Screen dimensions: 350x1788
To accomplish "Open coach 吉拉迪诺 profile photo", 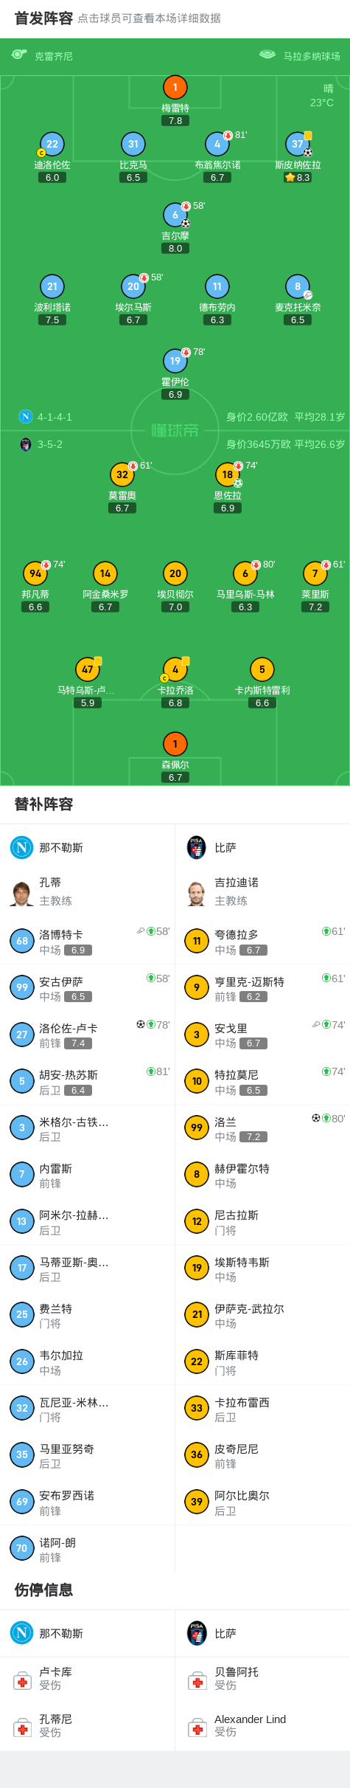I will 197,892.
